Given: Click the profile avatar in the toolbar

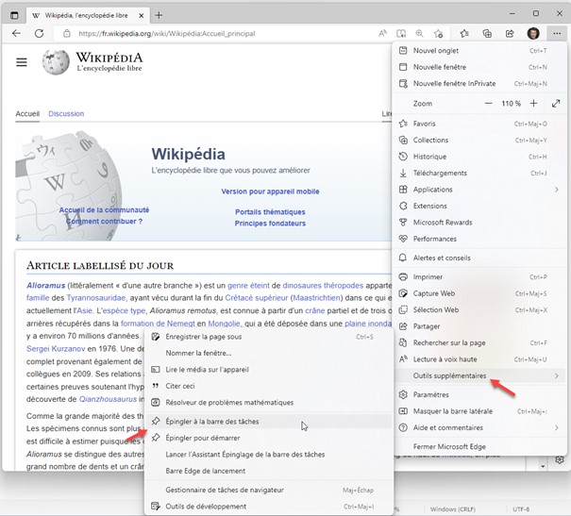Looking at the screenshot, I should tap(533, 33).
